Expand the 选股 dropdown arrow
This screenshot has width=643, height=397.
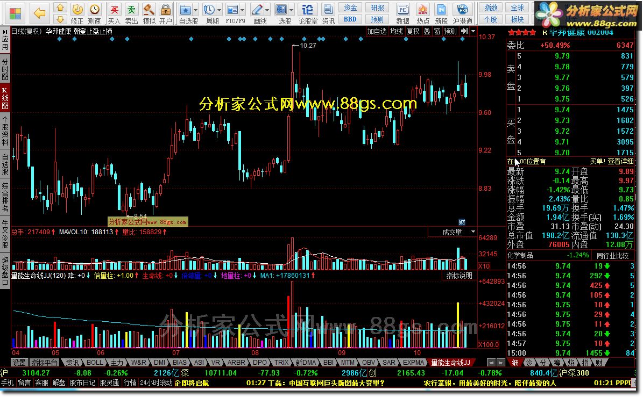click(x=292, y=10)
